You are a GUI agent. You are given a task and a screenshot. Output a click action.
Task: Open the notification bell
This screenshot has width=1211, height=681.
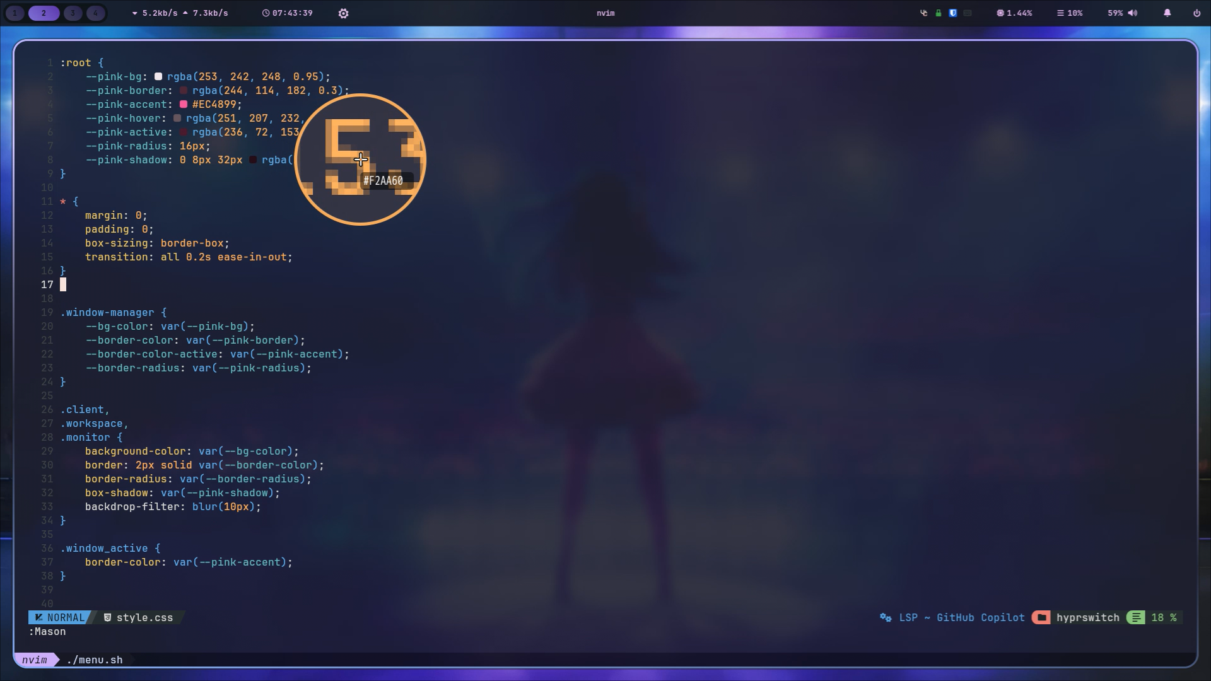[x=1167, y=13]
